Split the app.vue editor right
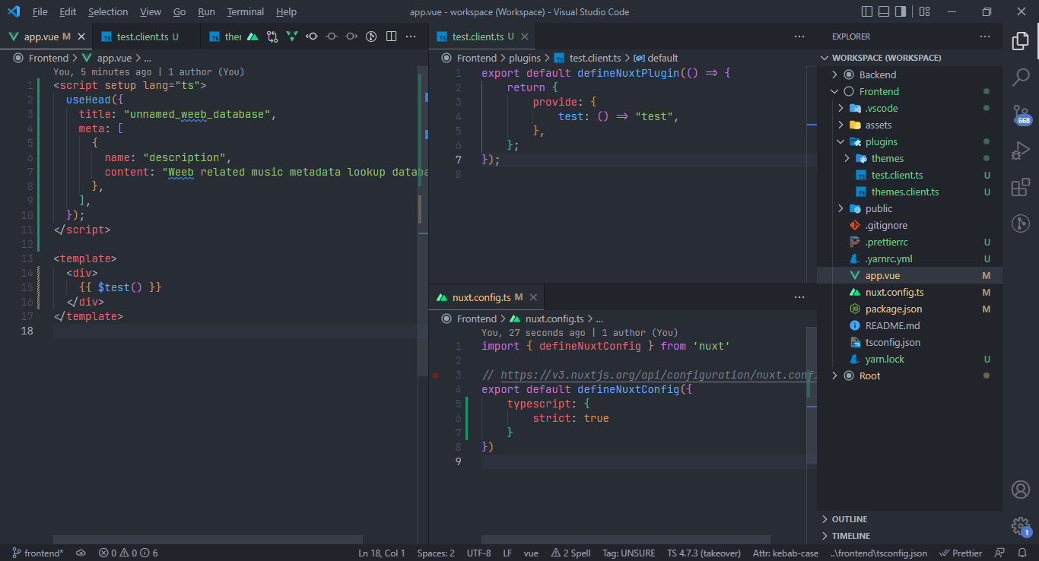 391,36
